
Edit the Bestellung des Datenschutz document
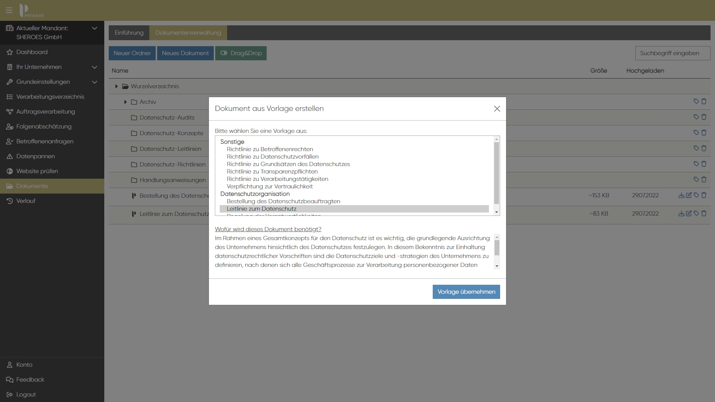689,195
